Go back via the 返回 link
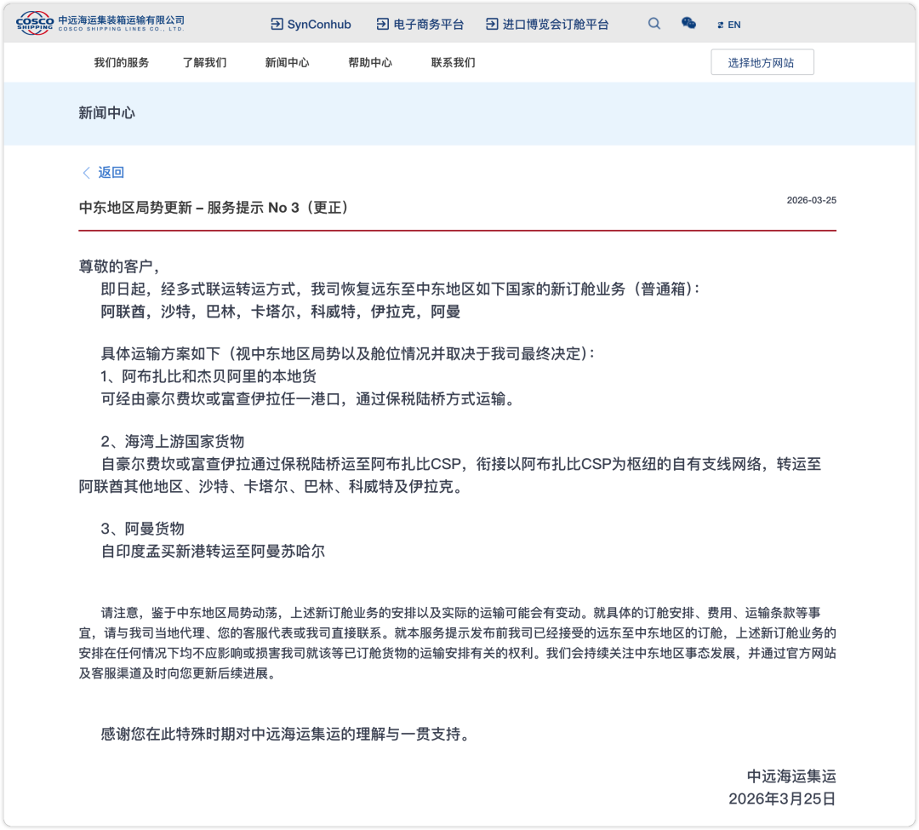 coord(111,173)
